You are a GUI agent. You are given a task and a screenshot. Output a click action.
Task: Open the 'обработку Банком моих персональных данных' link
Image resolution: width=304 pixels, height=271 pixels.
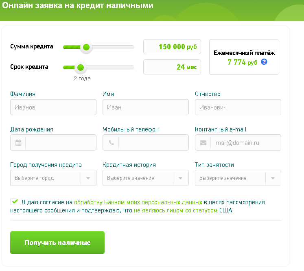click(x=138, y=202)
